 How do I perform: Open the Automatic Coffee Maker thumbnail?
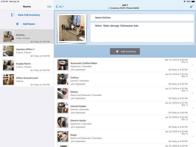tap(63, 65)
